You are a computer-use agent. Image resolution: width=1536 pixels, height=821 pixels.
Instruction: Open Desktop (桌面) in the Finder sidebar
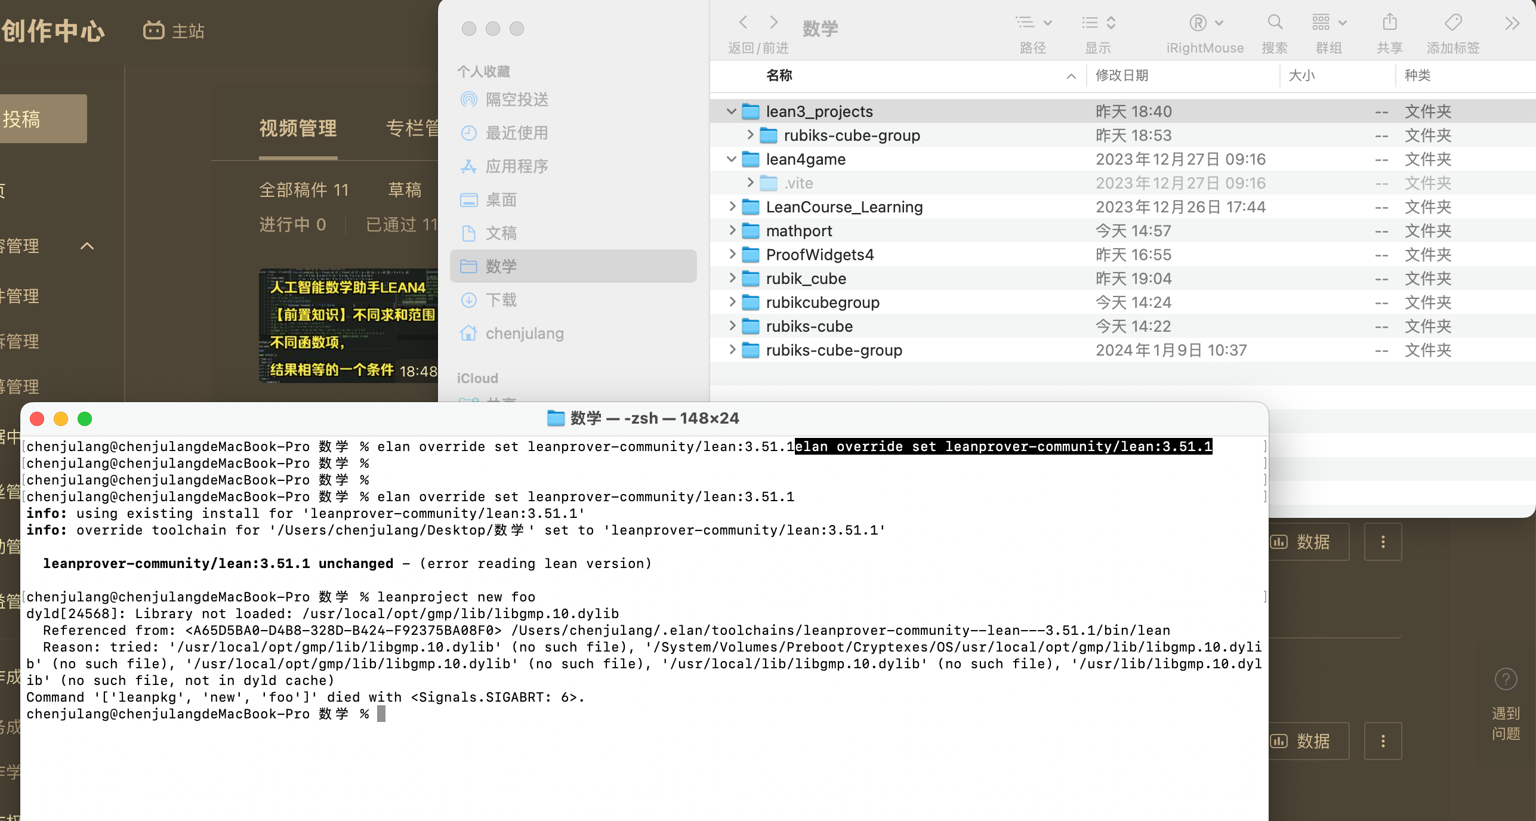click(x=573, y=199)
